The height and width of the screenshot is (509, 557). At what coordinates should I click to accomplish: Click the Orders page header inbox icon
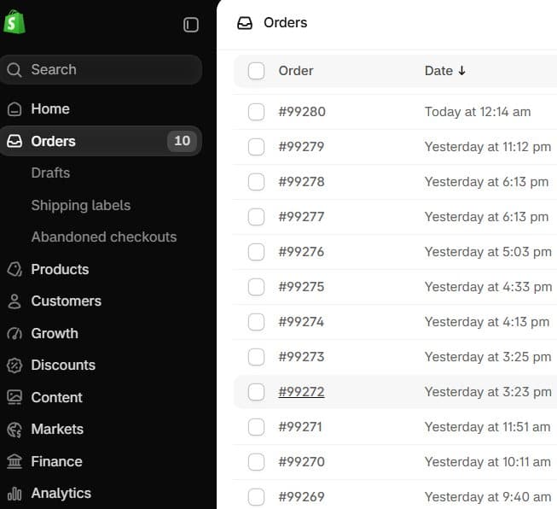[x=245, y=23]
